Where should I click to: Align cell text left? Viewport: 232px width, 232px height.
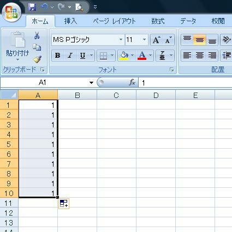click(187, 56)
